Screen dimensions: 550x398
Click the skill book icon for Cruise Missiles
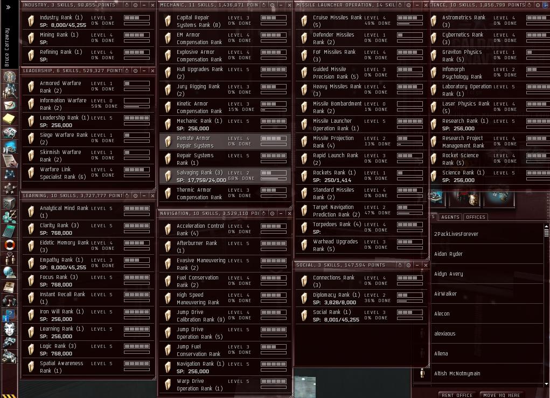[x=304, y=21]
